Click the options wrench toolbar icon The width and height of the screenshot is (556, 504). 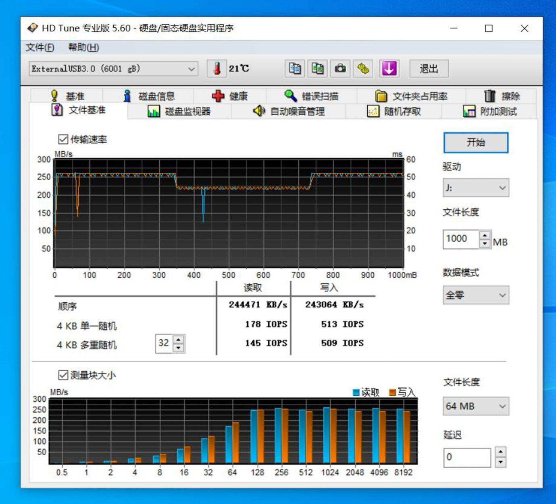363,68
